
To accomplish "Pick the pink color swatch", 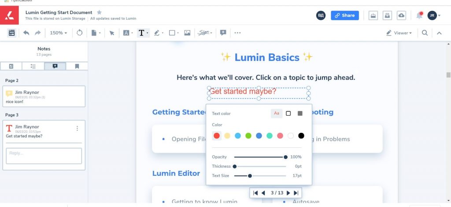I will [x=280, y=136].
